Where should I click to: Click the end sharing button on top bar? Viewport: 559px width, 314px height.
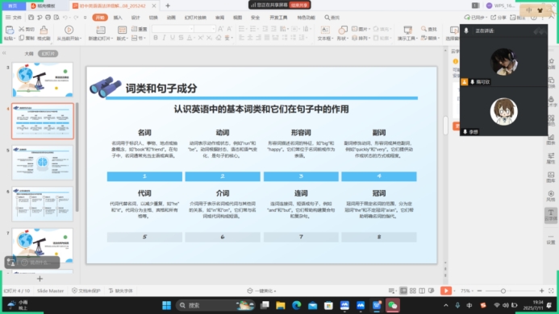pos(298,5)
